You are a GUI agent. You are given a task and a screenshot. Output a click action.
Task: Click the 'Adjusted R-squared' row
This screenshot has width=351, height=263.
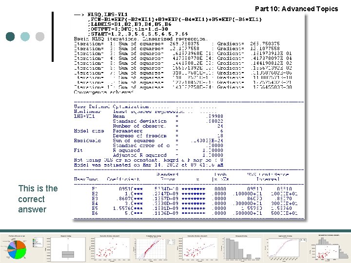coord(168,155)
